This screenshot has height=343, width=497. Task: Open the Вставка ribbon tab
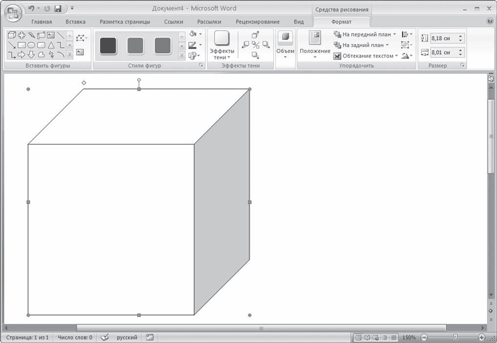[75, 22]
